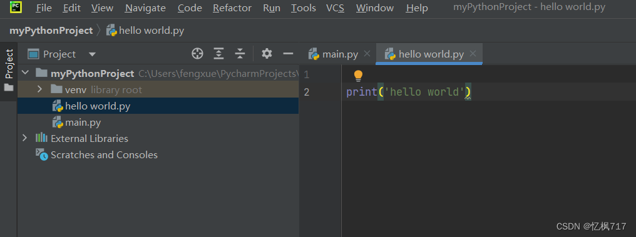
Task: Open the Edit menu
Action: (x=72, y=8)
